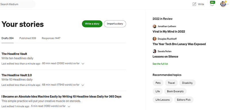Viewport: 230px width, 110px height.
Task: Open See the full list link
Action: (x=160, y=64)
